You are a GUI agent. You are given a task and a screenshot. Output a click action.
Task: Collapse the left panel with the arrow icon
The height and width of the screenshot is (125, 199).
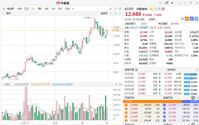[4, 9]
